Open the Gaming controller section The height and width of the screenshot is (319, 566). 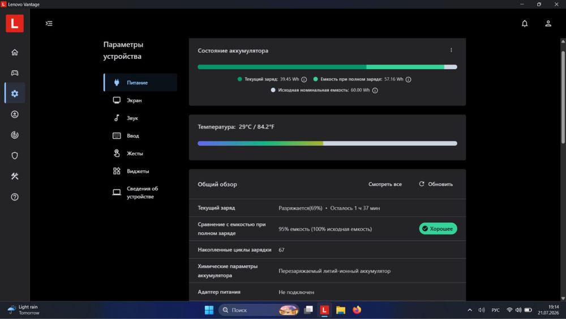pos(15,73)
